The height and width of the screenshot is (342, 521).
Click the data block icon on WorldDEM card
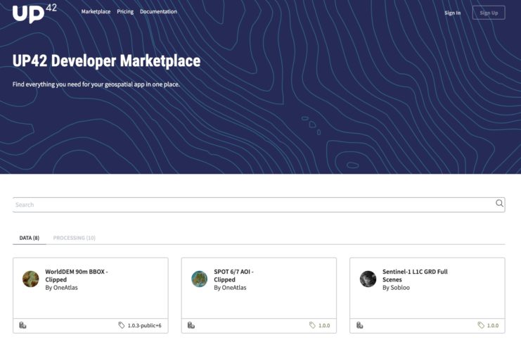point(22,325)
